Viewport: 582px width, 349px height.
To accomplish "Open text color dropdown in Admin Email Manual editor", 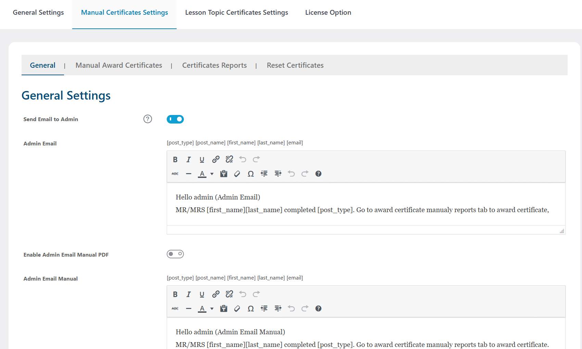I will [x=212, y=309].
